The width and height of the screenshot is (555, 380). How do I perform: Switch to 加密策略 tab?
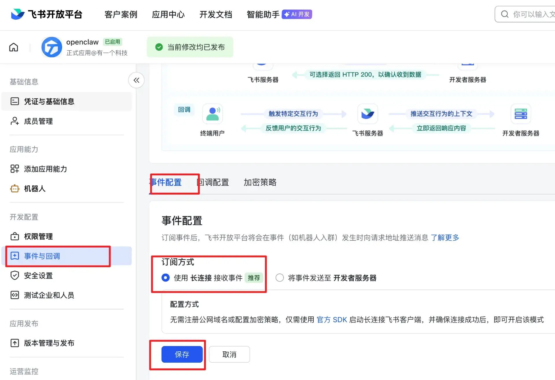pos(260,182)
